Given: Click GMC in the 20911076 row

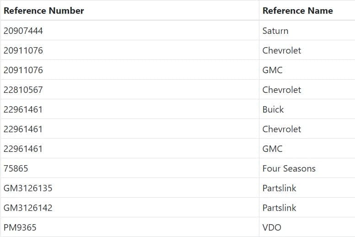Looking at the screenshot, I should (x=273, y=70).
